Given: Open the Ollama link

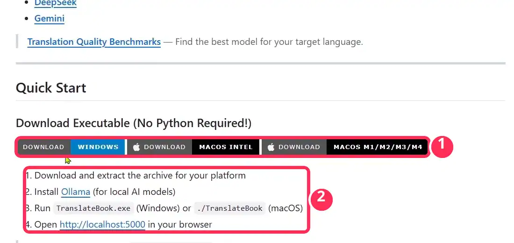Looking at the screenshot, I should pyautogui.click(x=76, y=192).
